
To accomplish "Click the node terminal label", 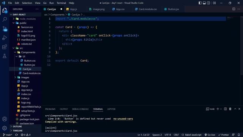I will click(210, 109).
